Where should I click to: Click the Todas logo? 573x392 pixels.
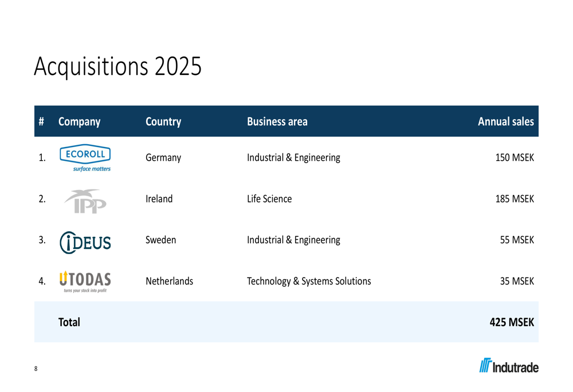pyautogui.click(x=85, y=282)
